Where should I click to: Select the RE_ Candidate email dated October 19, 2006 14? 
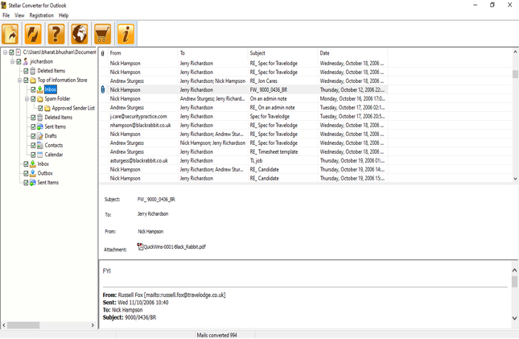pos(243,169)
